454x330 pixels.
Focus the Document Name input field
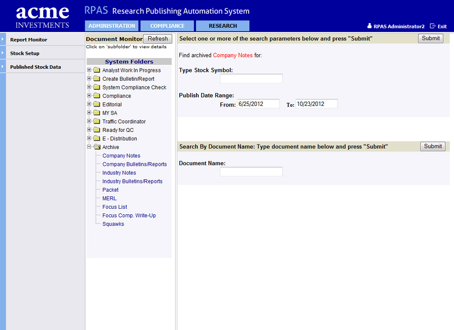(251, 172)
